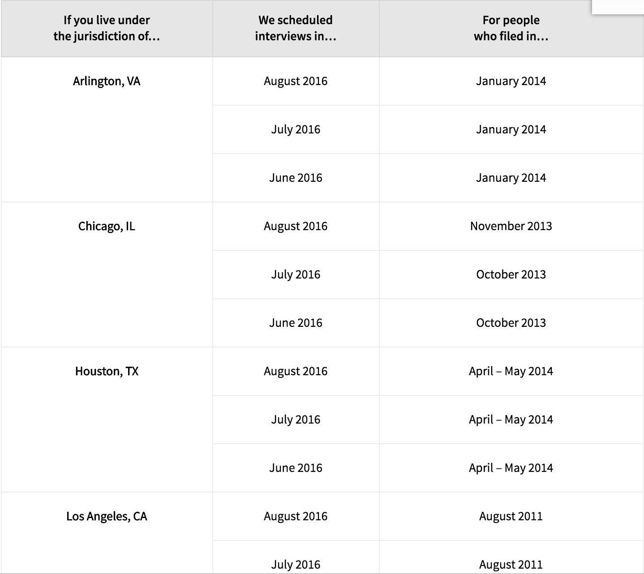Click Los Angeles's August 2016 interview cell
The width and height of the screenshot is (644, 574).
296,516
